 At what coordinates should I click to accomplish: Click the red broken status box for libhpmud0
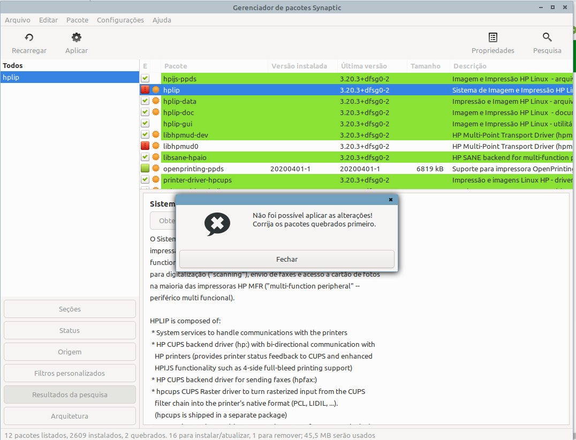click(x=145, y=146)
